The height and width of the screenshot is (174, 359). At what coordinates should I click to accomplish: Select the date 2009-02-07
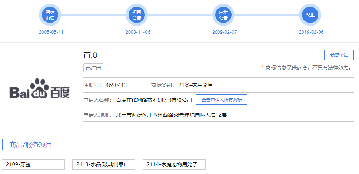(x=225, y=32)
